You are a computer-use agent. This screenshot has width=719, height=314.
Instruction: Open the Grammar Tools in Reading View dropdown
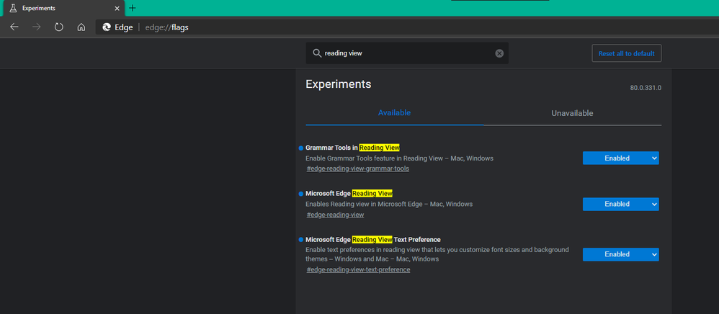pyautogui.click(x=620, y=158)
